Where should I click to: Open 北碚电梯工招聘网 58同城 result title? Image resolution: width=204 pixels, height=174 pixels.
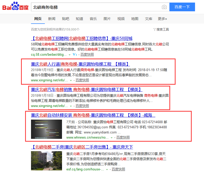pyautogui.click(x=82, y=38)
